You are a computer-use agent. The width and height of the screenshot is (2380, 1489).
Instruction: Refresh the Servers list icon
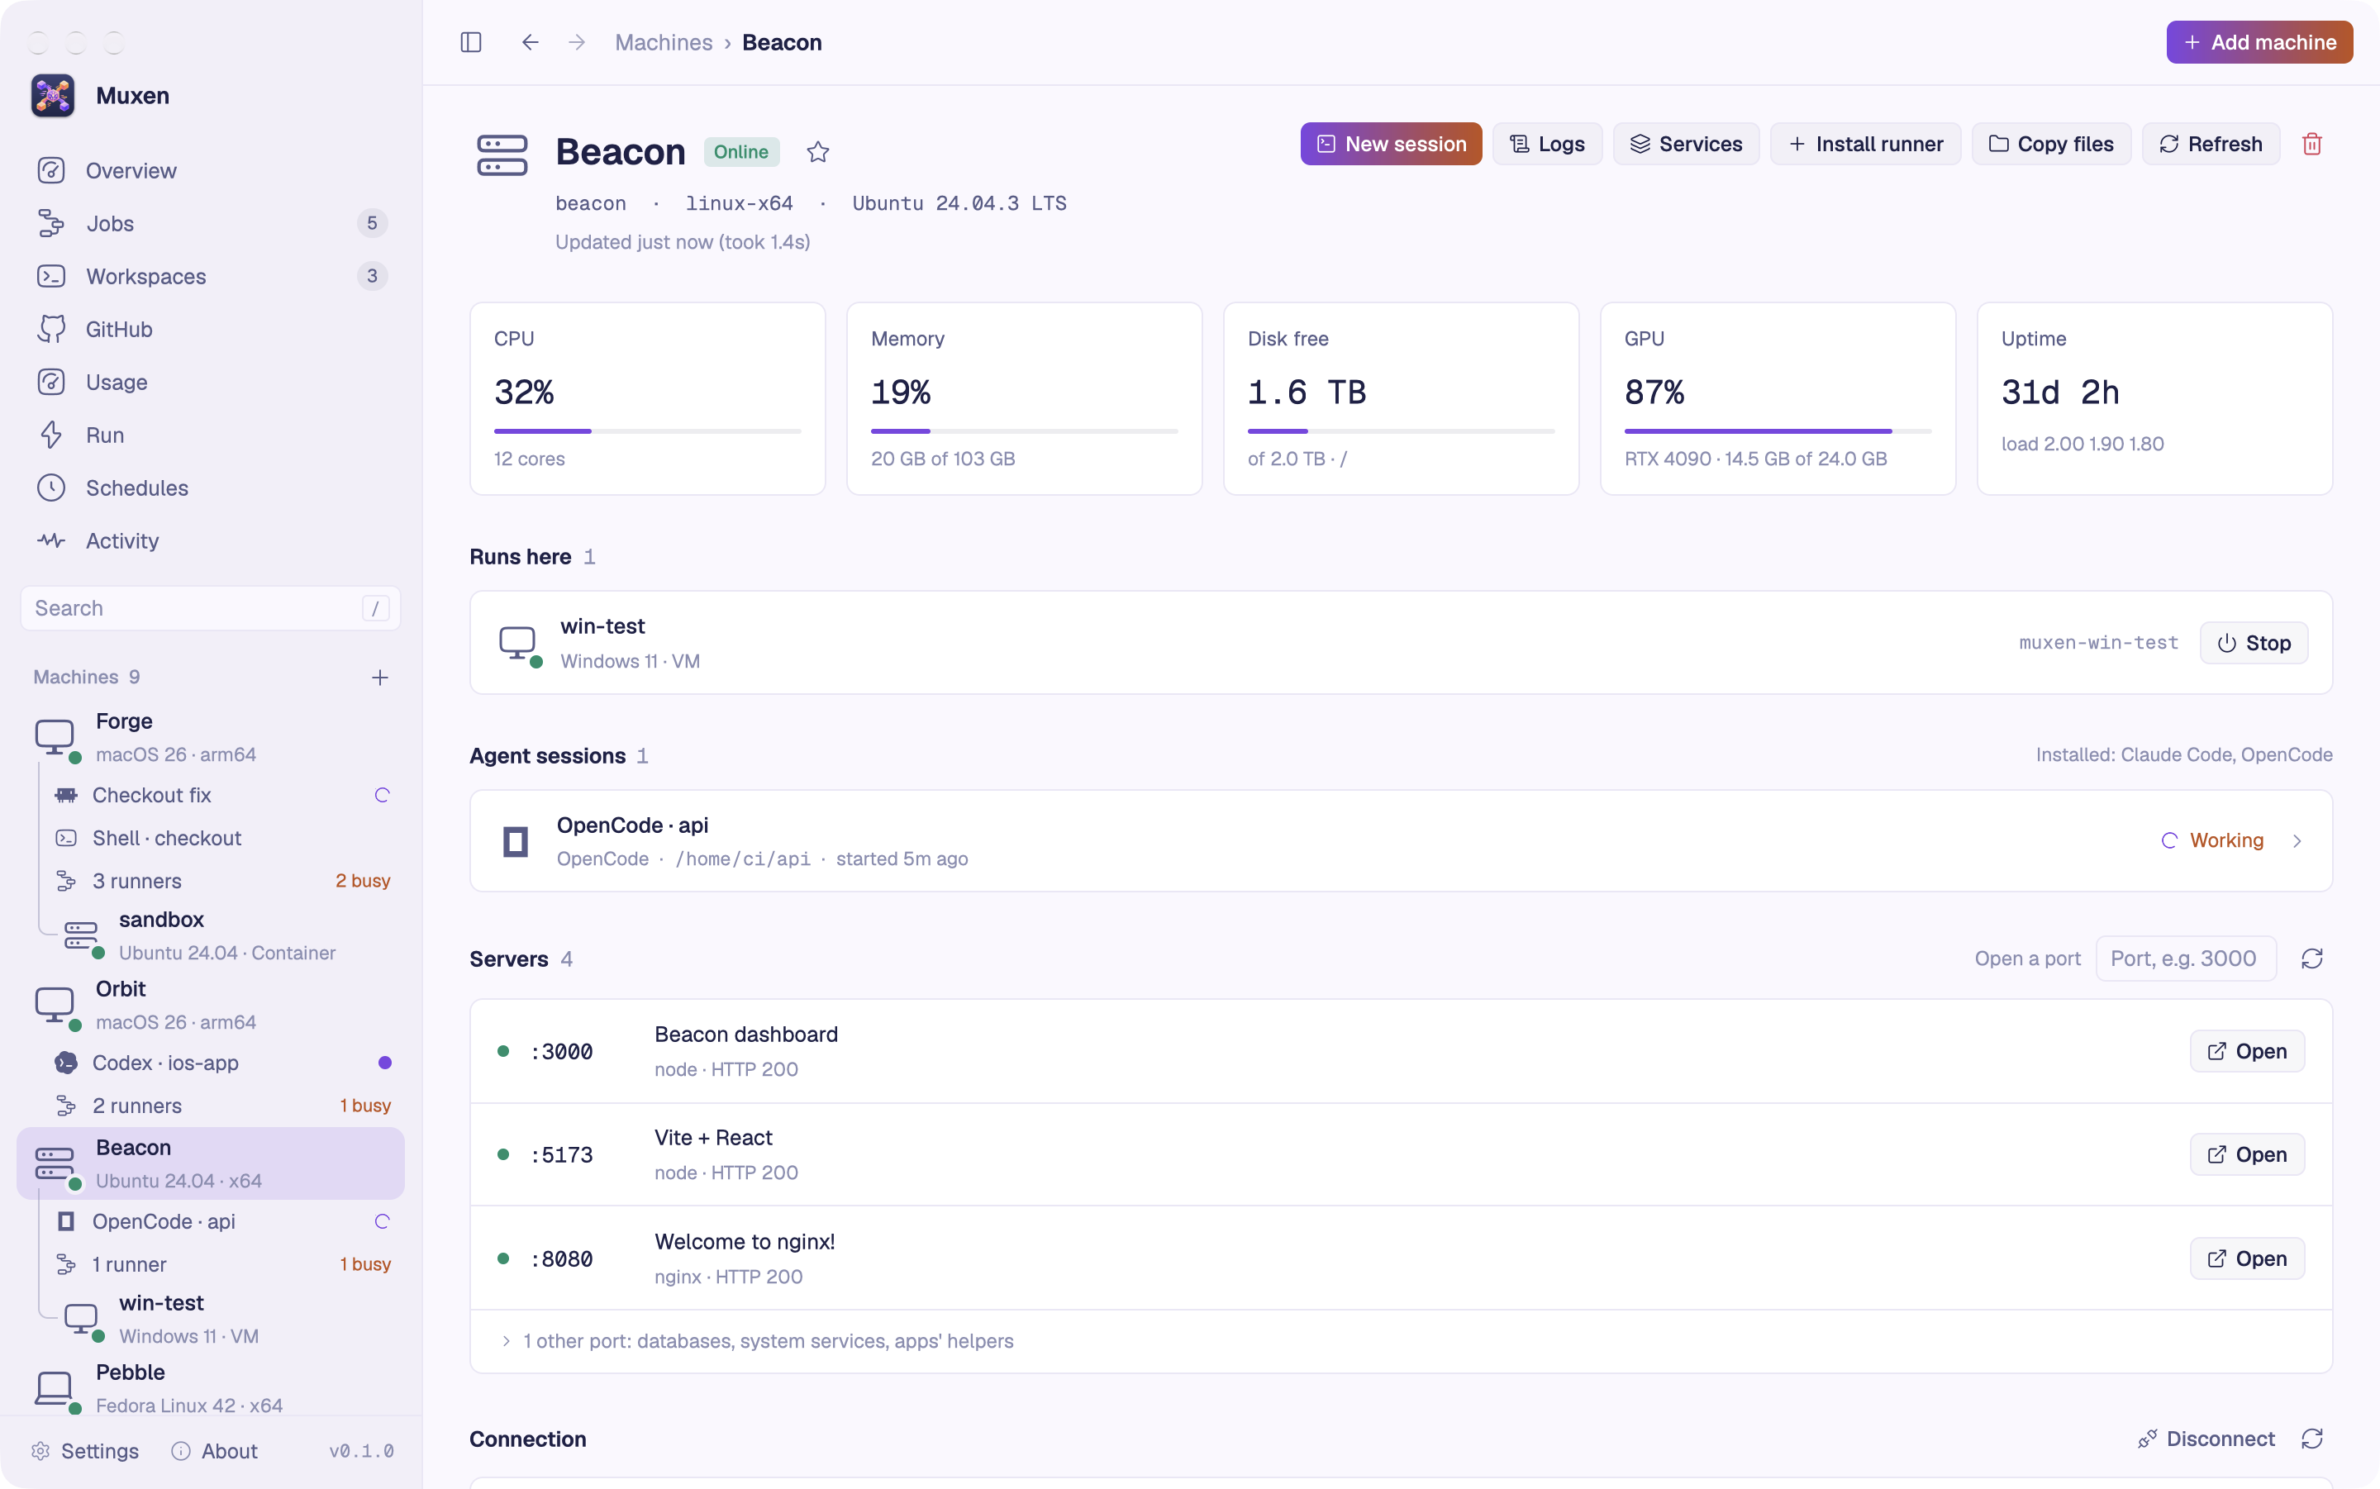point(2312,959)
